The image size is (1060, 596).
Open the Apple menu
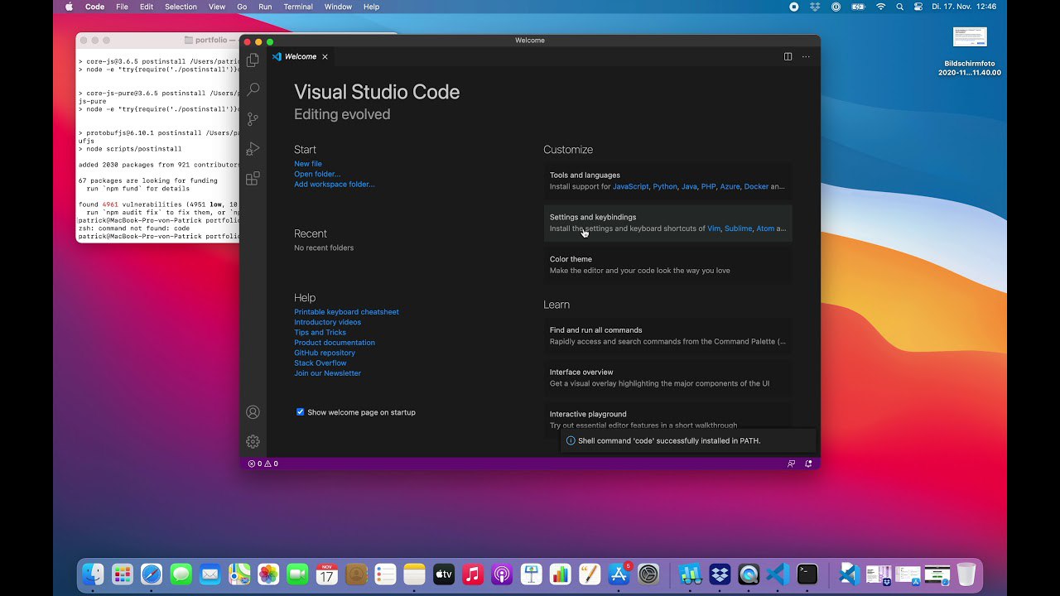[69, 7]
